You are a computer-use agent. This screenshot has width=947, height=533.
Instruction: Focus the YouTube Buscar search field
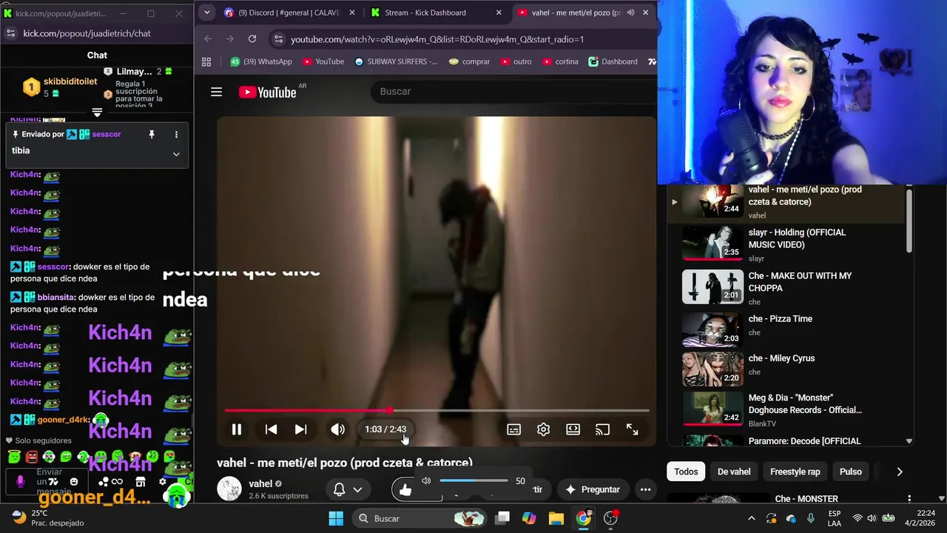(x=514, y=92)
